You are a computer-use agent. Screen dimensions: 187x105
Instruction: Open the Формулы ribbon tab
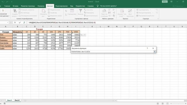click(41, 6)
